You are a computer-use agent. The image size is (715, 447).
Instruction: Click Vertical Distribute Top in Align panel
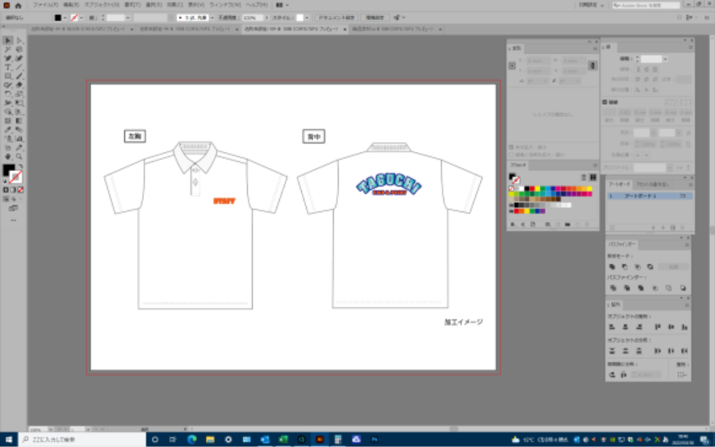612,350
